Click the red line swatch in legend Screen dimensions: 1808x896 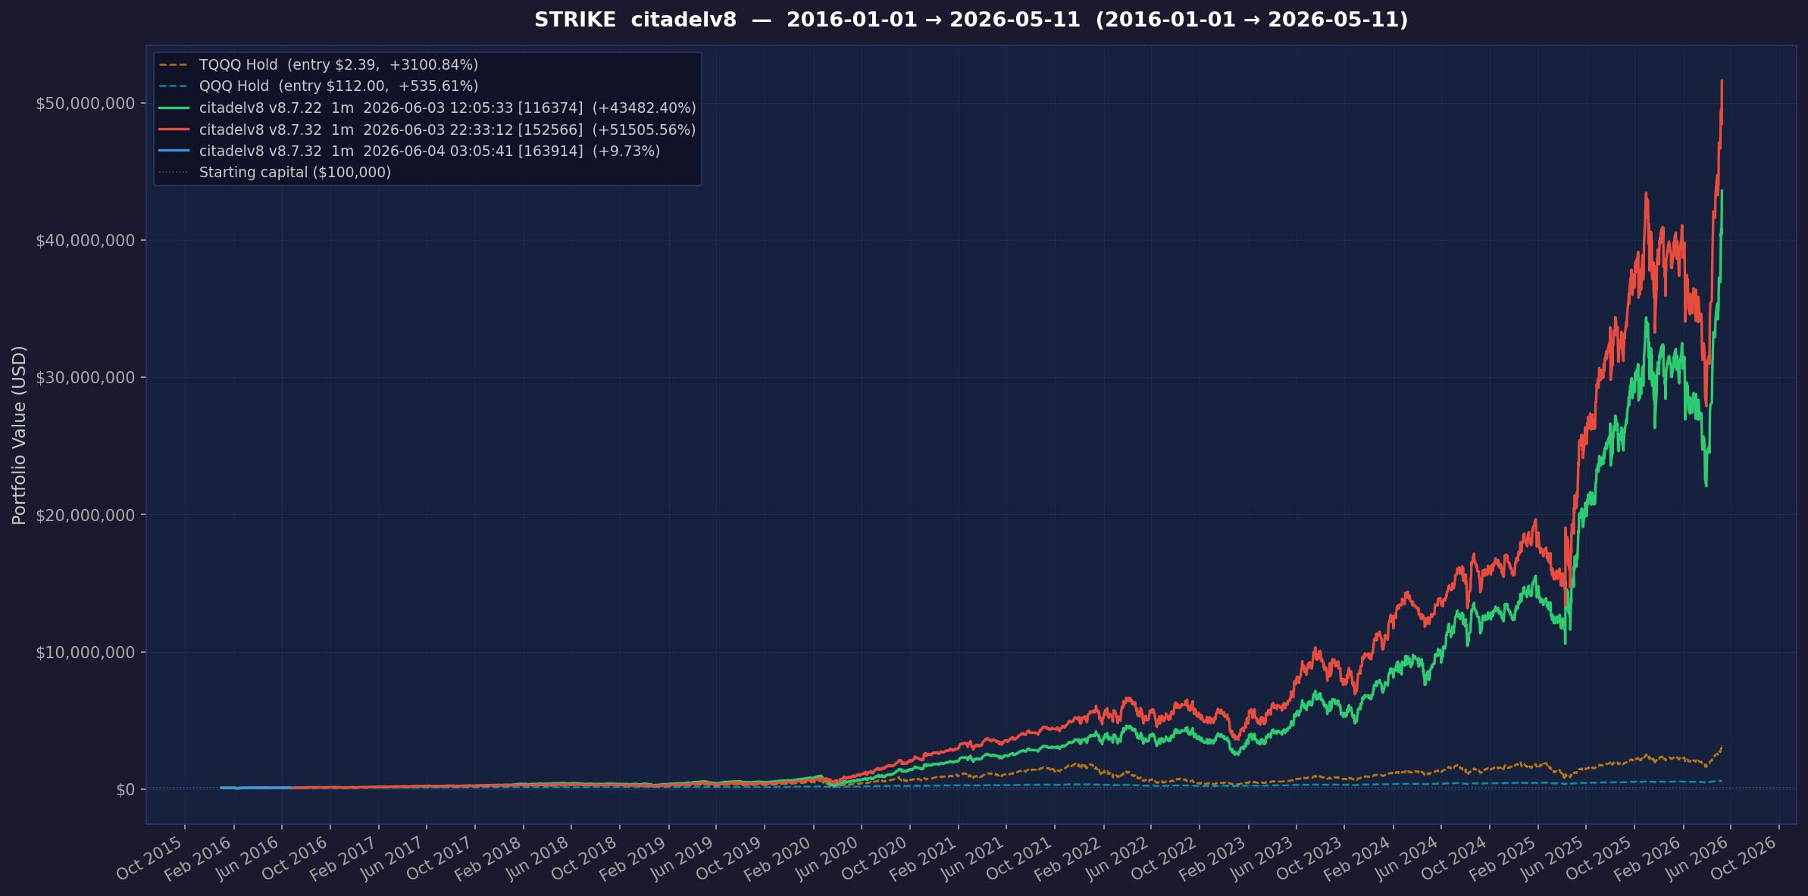[x=174, y=130]
